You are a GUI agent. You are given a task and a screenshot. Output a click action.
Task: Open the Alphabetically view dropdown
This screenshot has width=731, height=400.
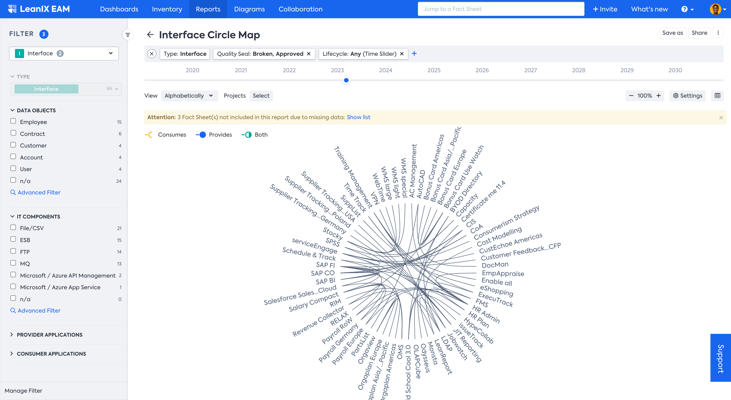[189, 96]
